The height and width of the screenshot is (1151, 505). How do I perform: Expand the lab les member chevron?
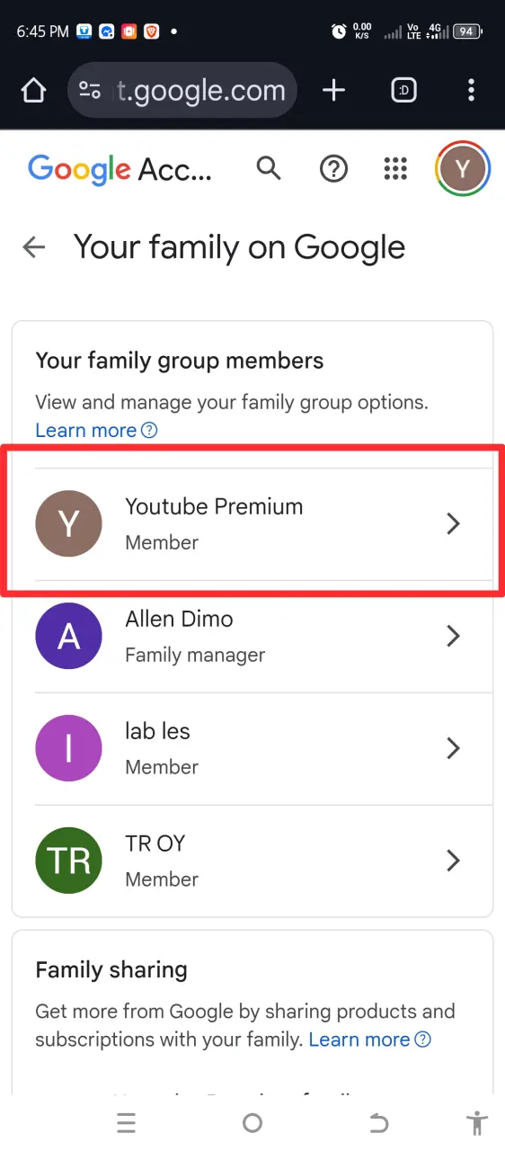coord(454,748)
